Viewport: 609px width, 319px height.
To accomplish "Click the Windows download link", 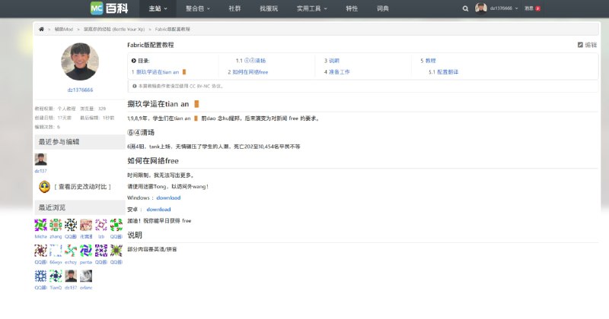I will pyautogui.click(x=168, y=197).
